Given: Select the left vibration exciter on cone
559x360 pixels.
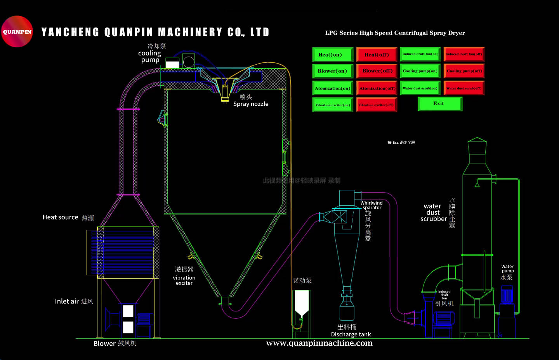Looking at the screenshot, I should click(191, 256).
